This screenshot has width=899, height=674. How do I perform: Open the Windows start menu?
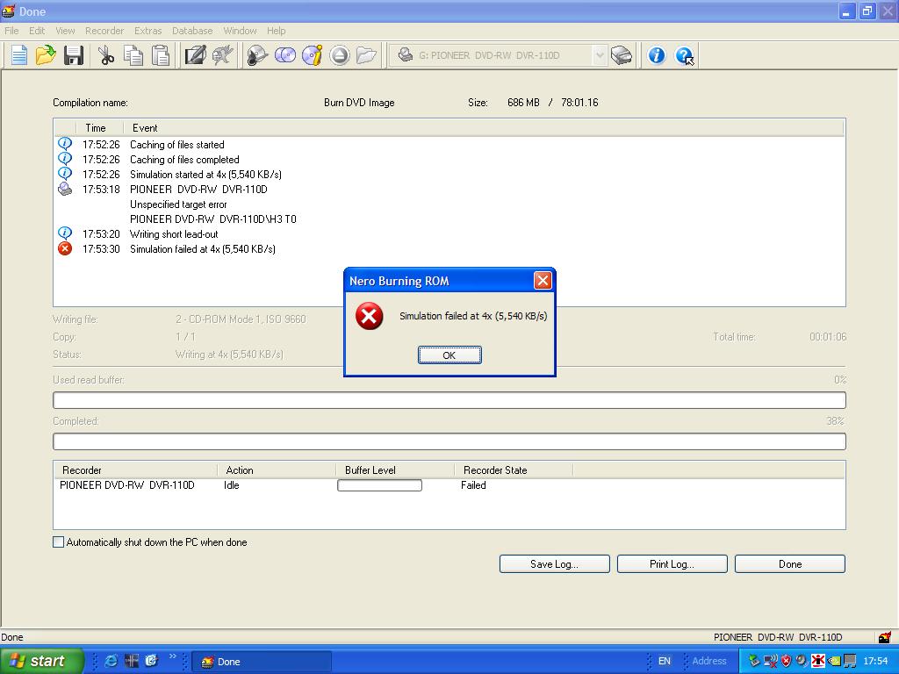(x=42, y=661)
